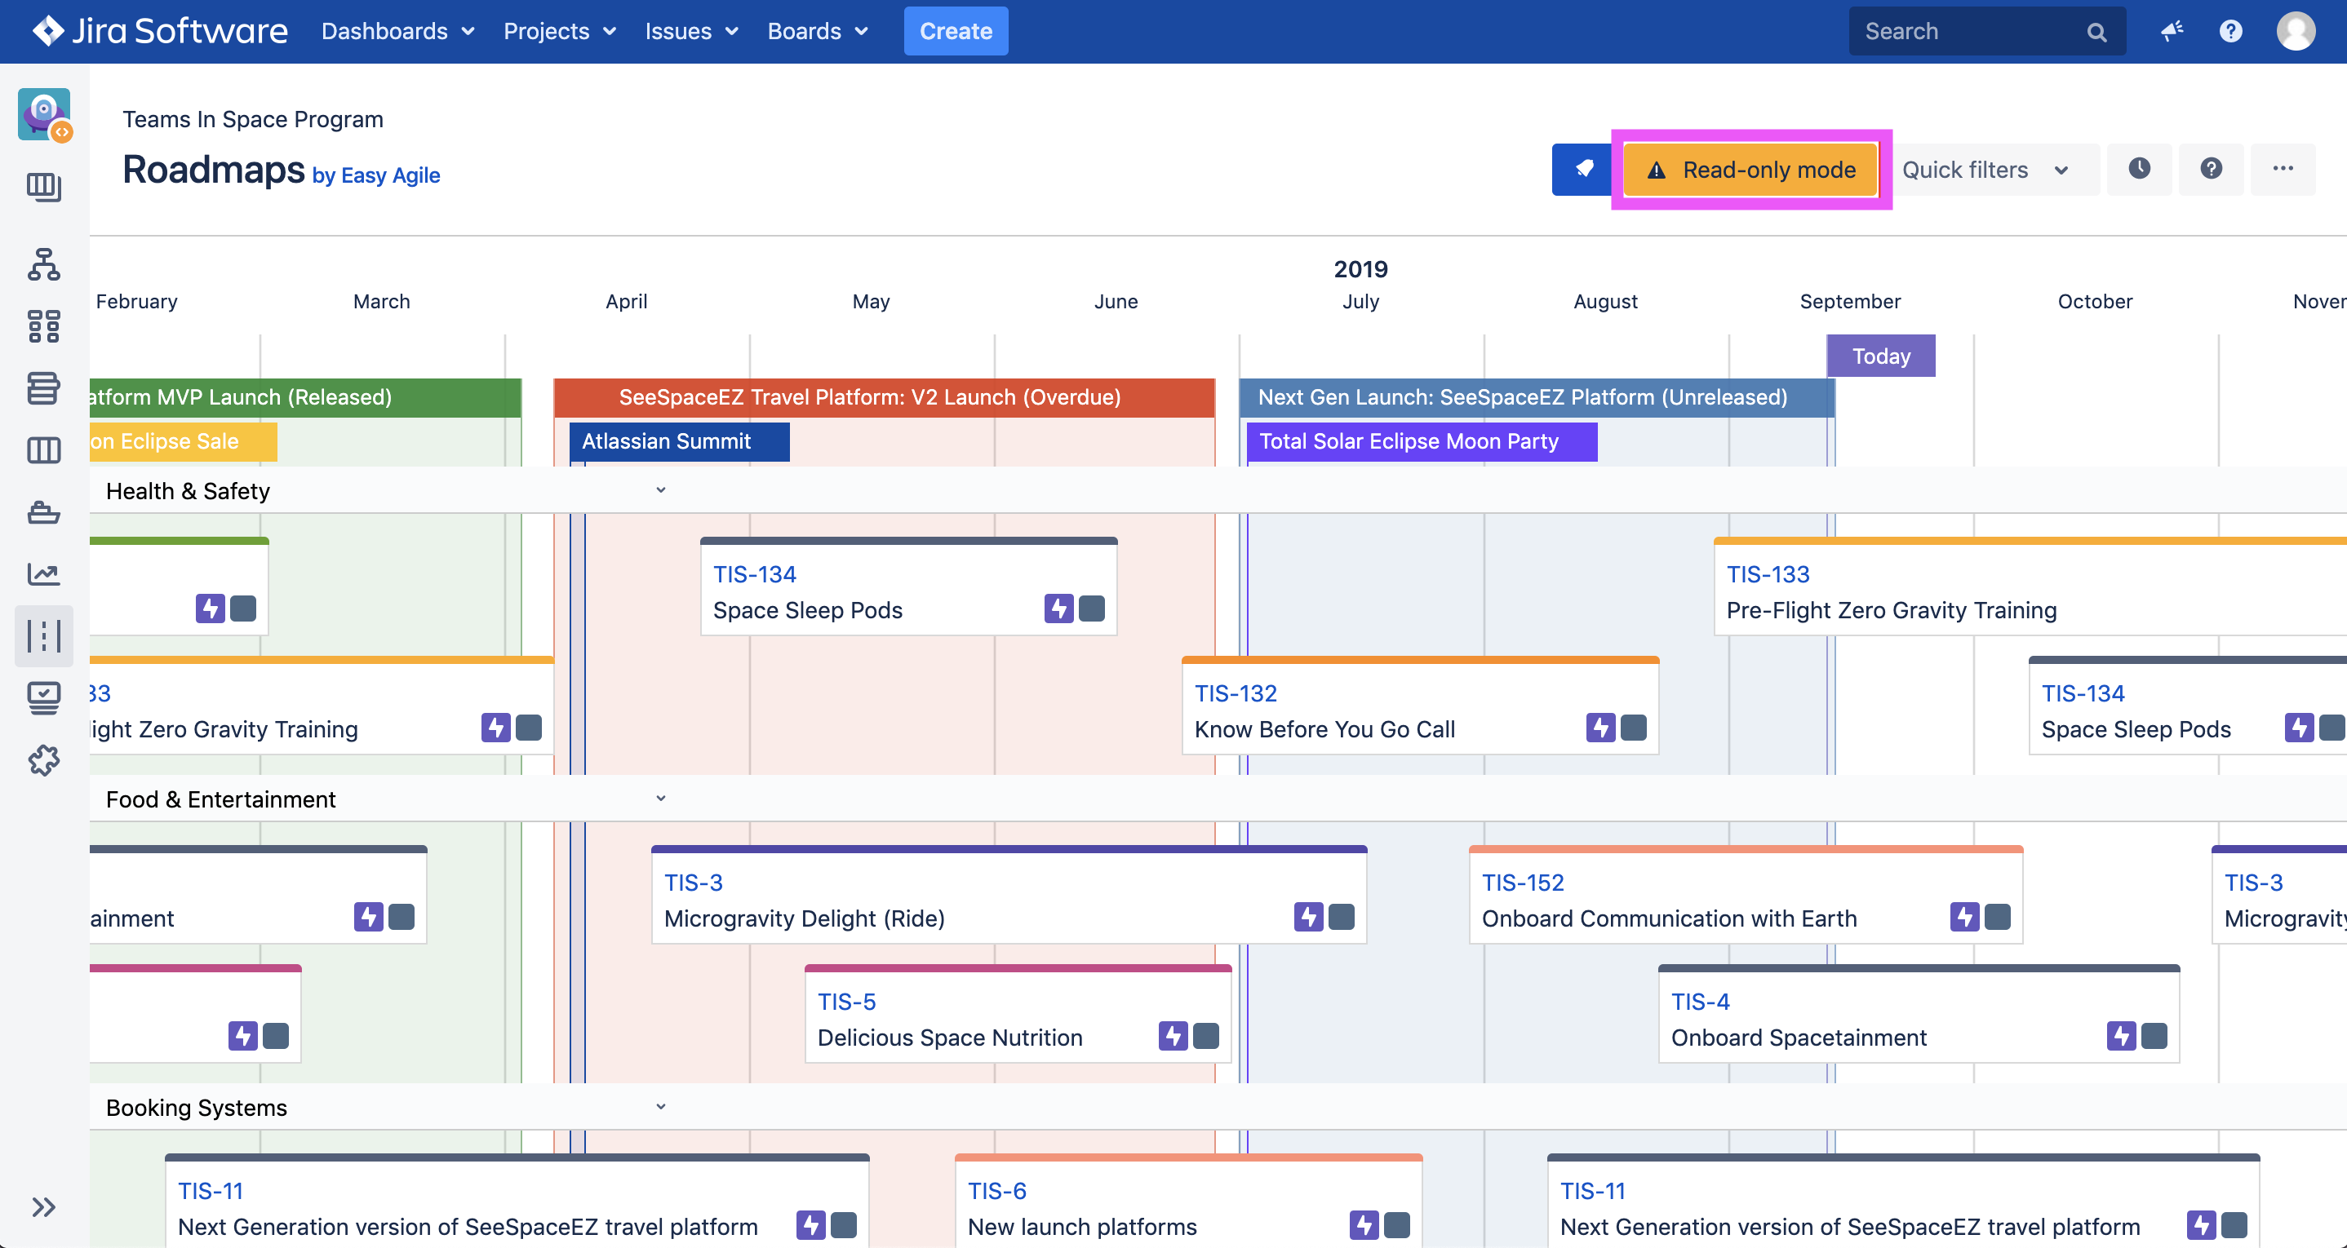
Task: Click the lightning icon on TIS-134 Space Sleep Pods
Action: (1057, 609)
